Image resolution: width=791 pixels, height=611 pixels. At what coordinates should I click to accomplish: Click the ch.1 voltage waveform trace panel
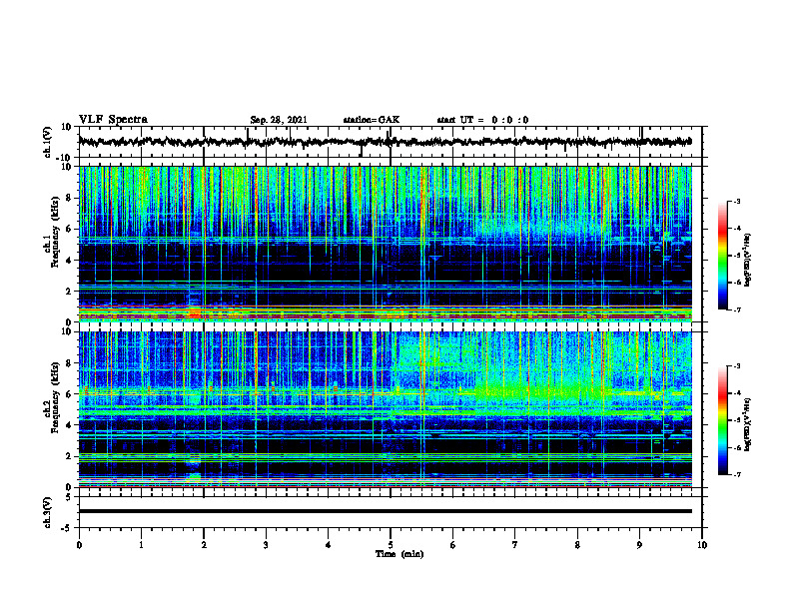pos(391,142)
